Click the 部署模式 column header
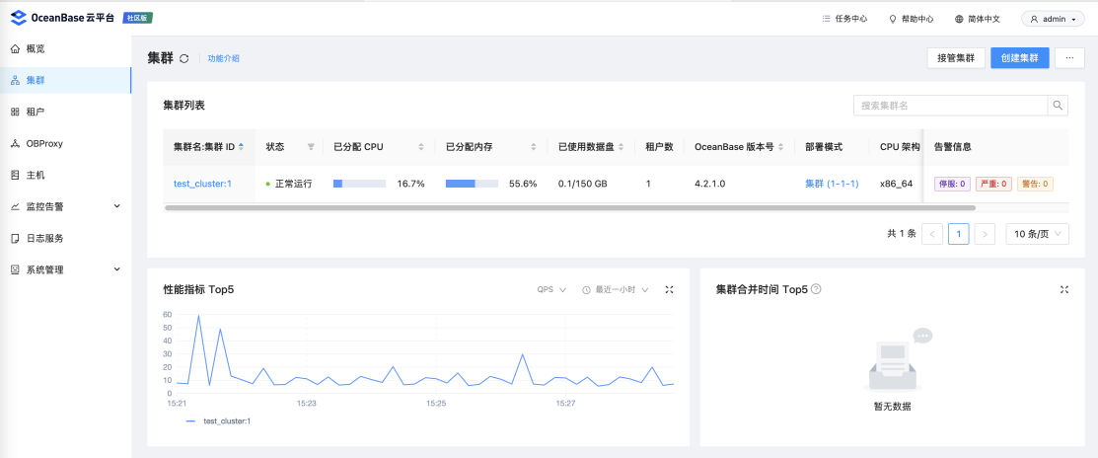 (824, 147)
